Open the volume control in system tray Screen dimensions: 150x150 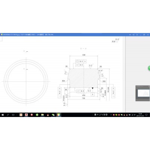(135, 115)
